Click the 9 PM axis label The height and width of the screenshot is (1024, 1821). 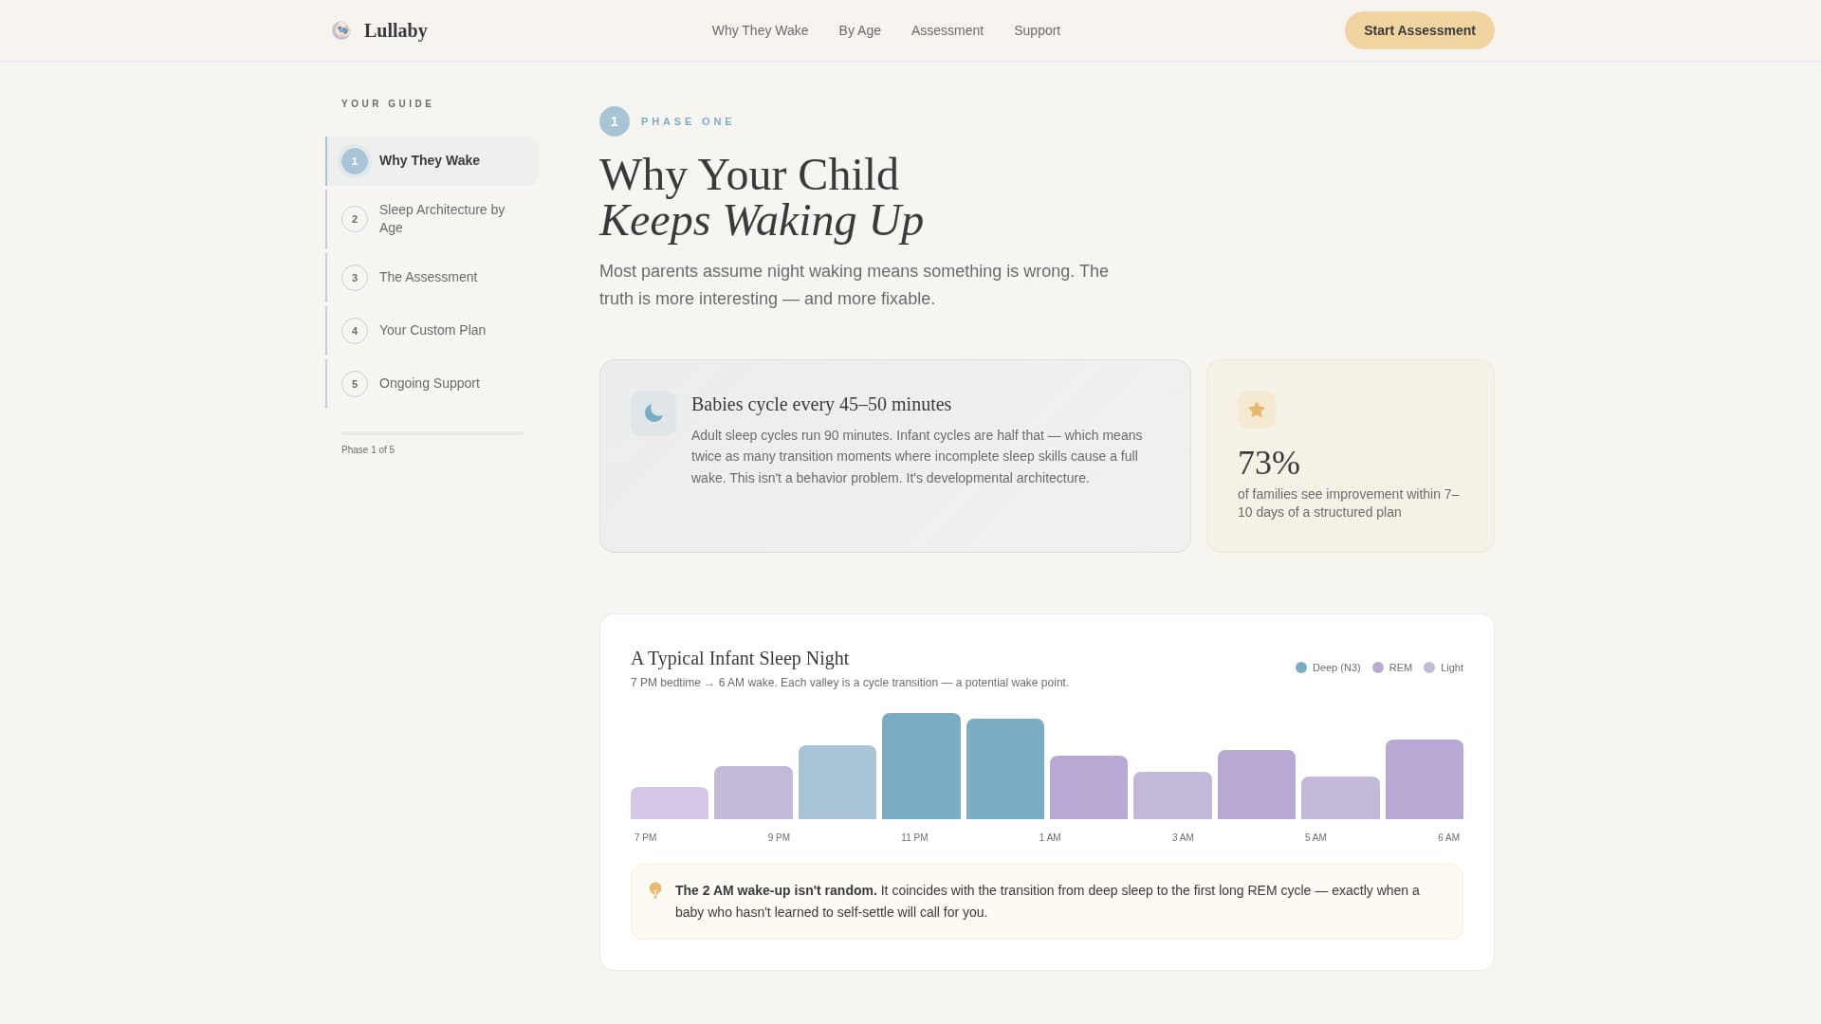tap(779, 838)
